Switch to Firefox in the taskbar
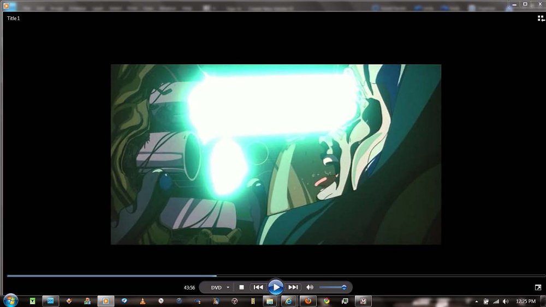 [x=308, y=301]
